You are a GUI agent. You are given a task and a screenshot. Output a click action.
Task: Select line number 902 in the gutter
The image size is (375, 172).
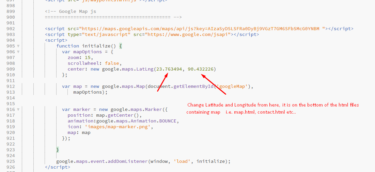pyautogui.click(x=10, y=29)
